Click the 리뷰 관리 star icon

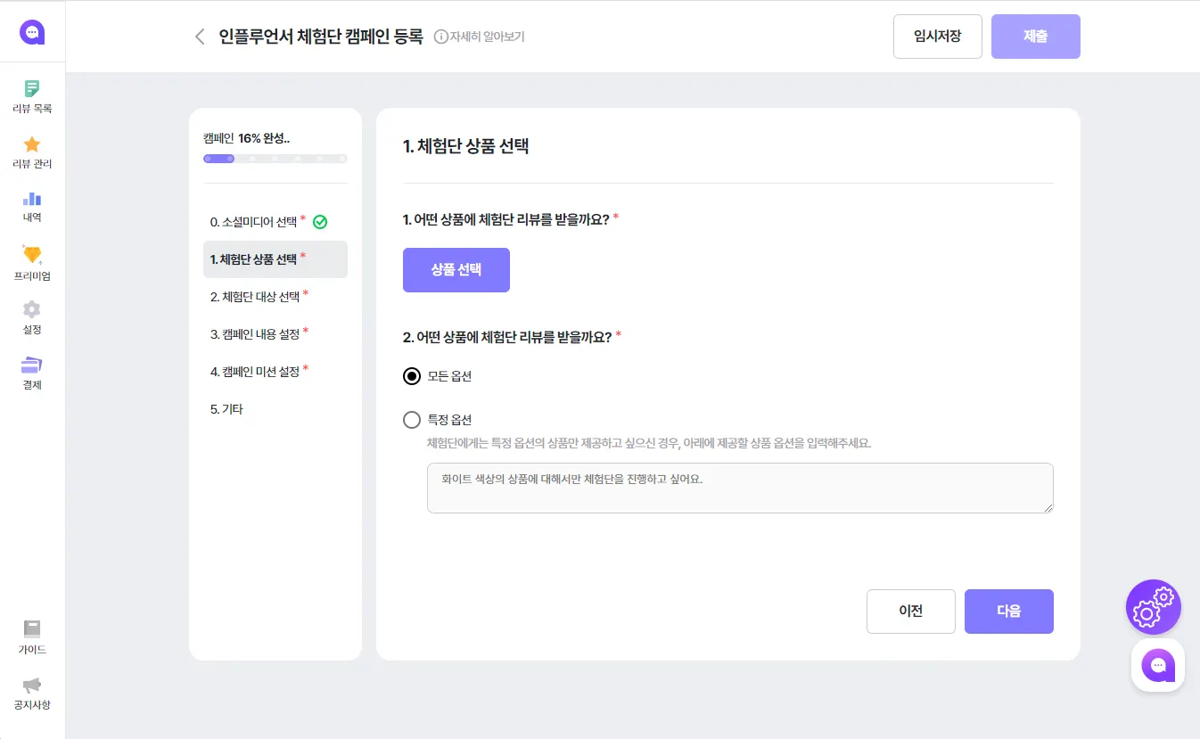(32, 144)
